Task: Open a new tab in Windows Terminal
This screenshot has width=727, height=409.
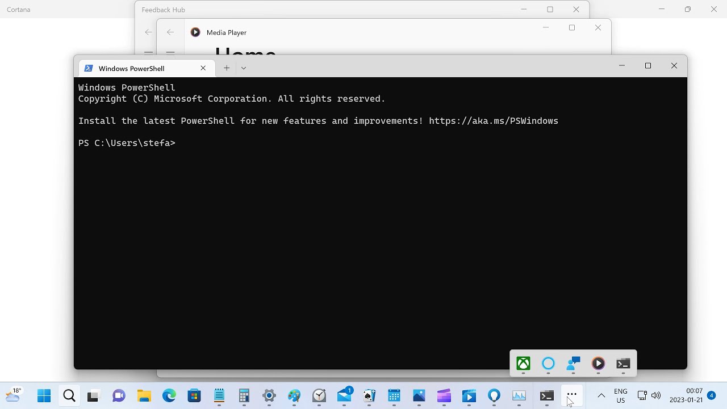Action: click(x=227, y=68)
